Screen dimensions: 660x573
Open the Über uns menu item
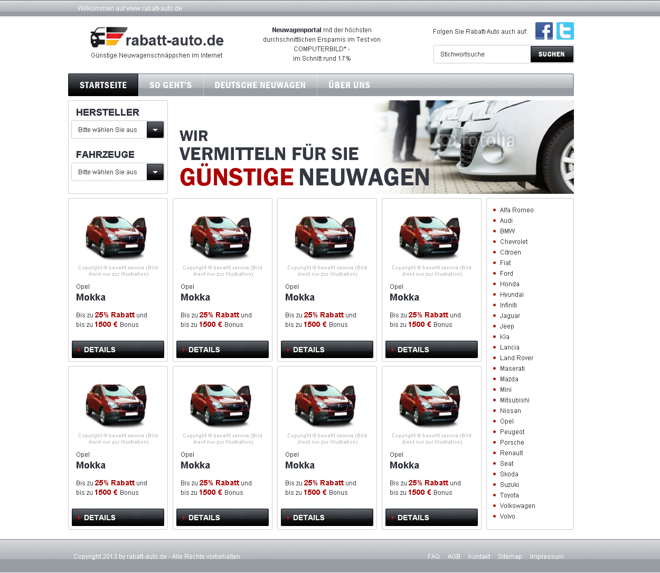(x=350, y=85)
